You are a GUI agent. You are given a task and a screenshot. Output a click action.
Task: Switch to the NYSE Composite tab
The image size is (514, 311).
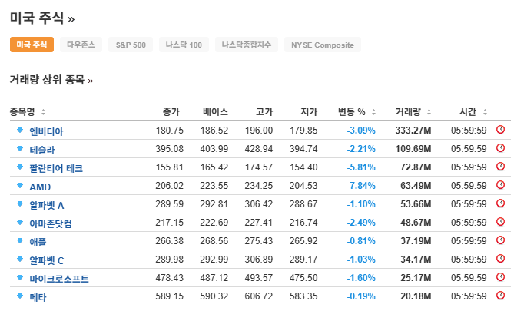click(323, 45)
